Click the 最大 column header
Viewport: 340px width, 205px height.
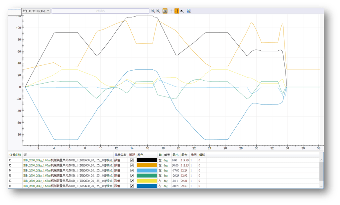click(x=184, y=155)
